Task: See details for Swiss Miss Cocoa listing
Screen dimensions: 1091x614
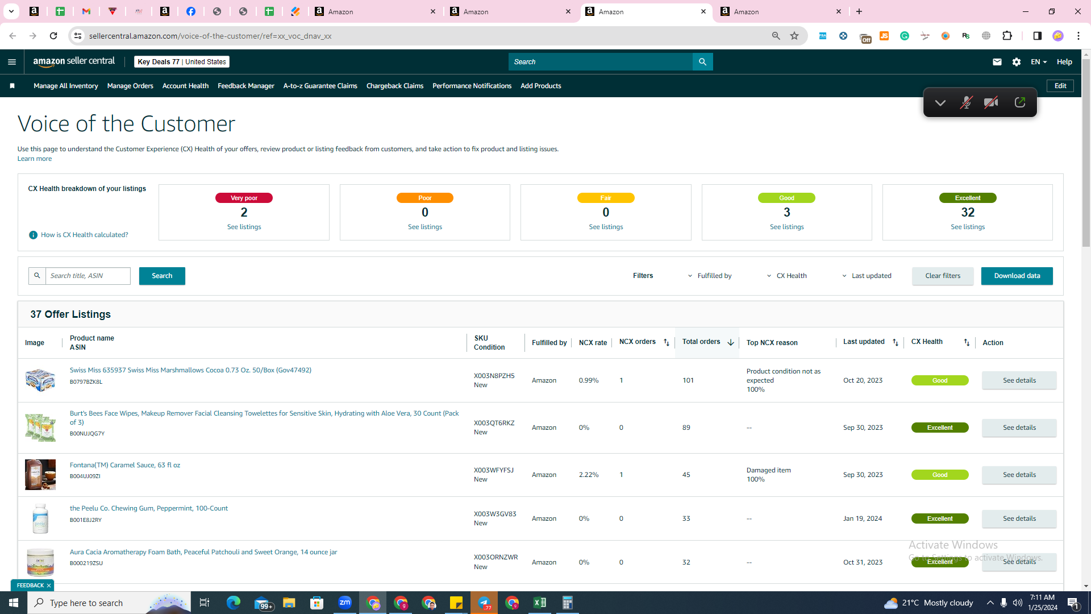Action: coord(1019,380)
